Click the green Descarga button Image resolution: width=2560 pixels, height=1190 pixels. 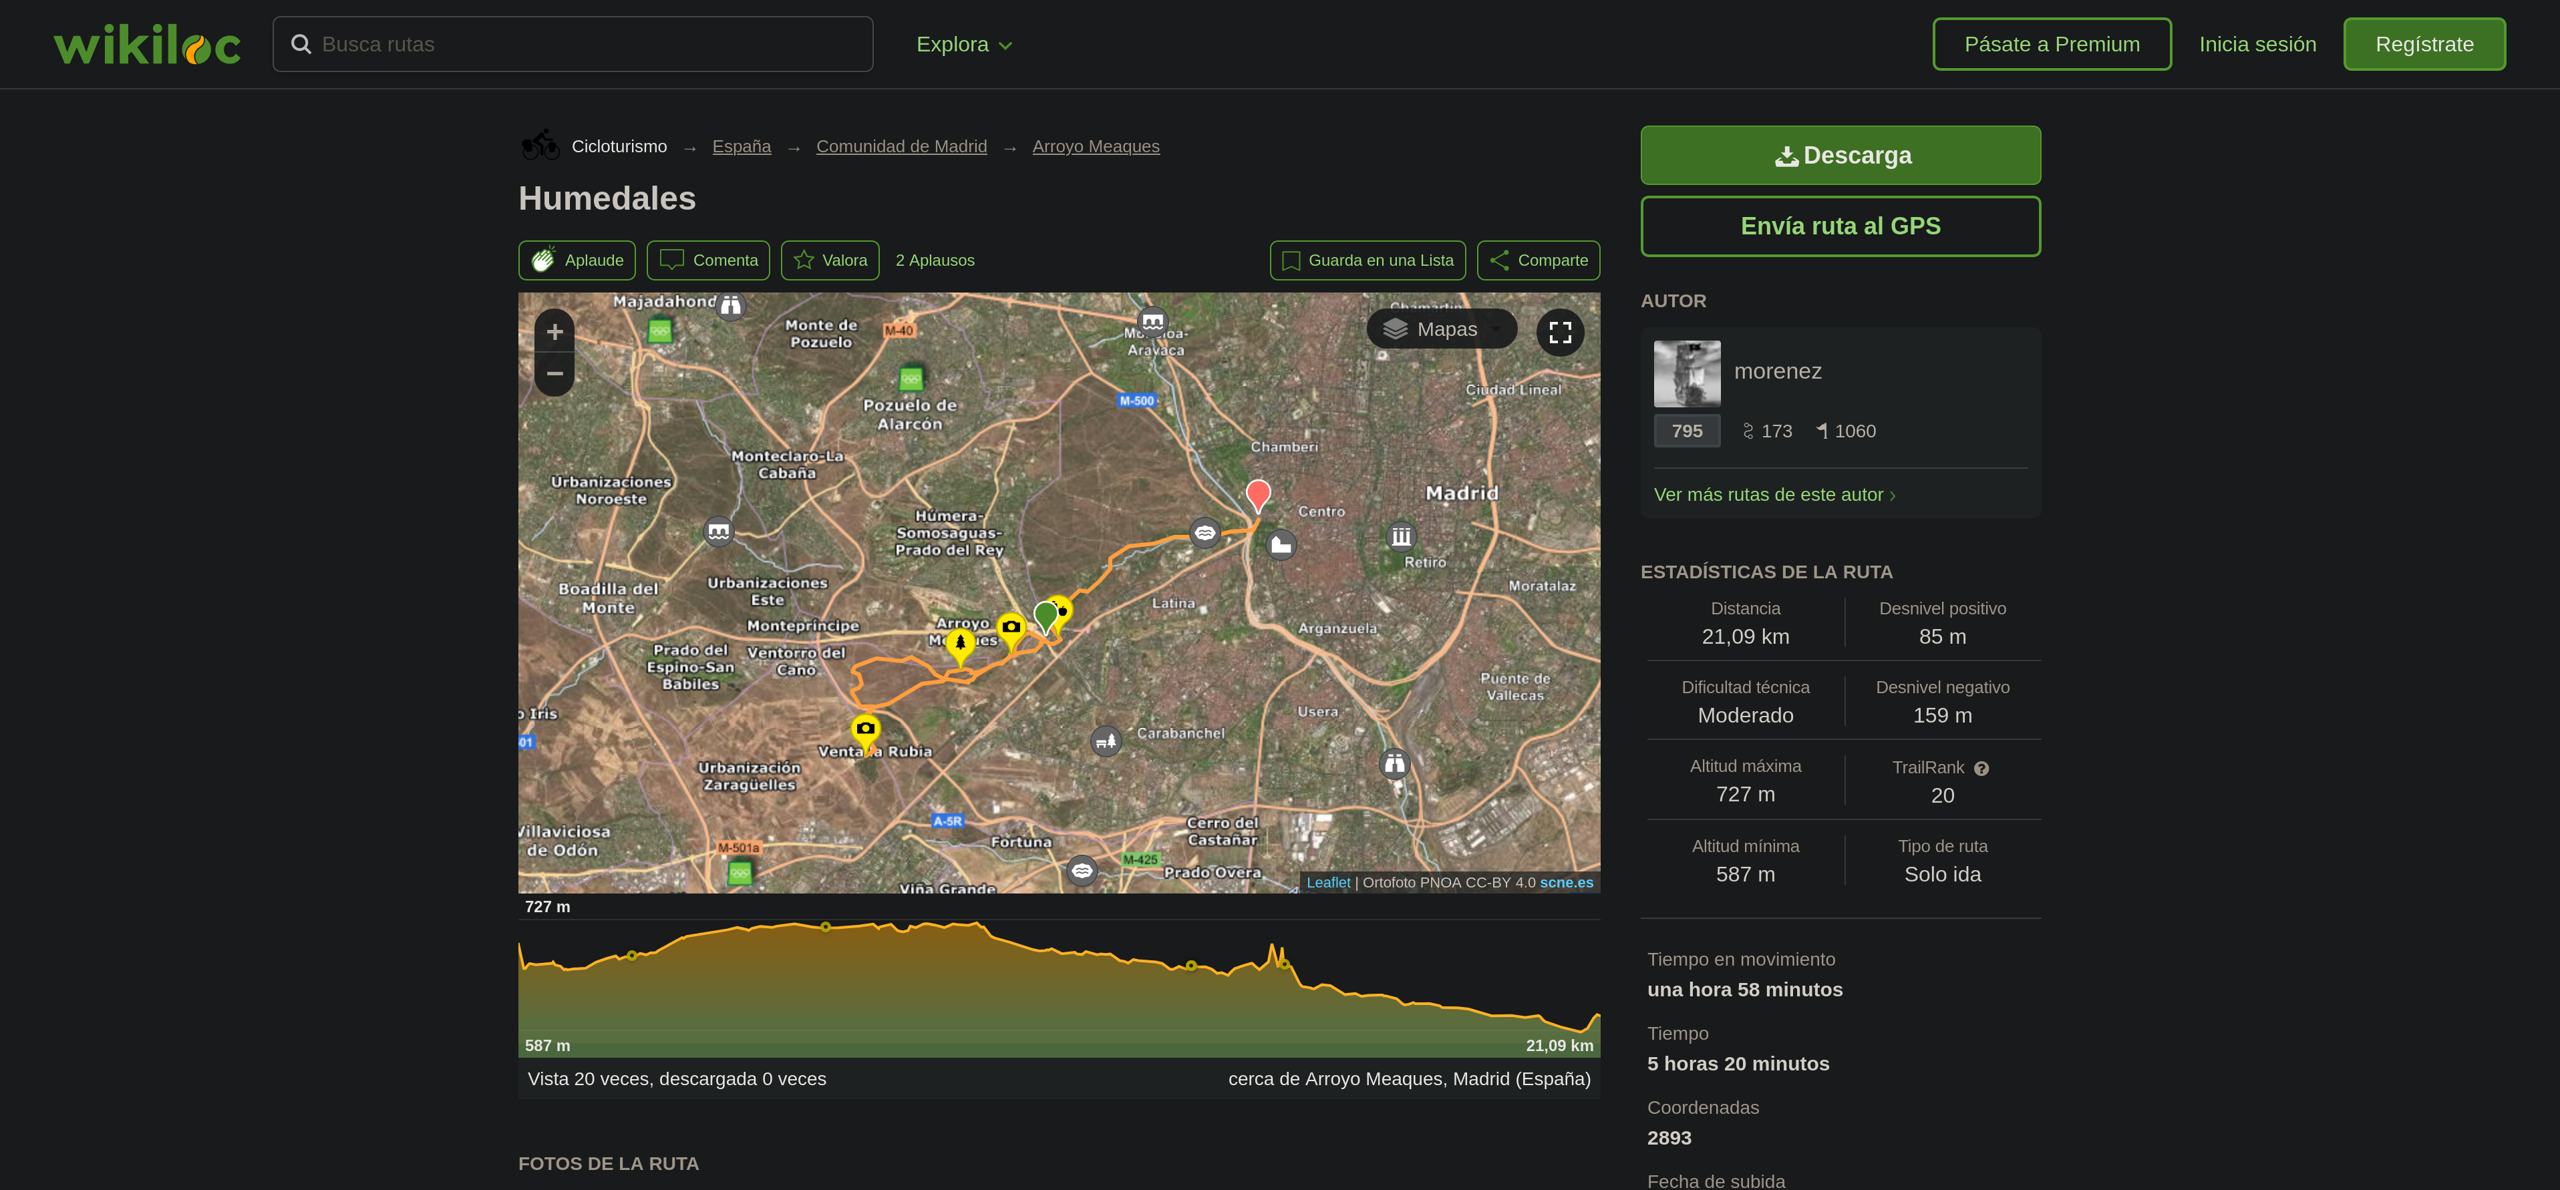click(x=1840, y=155)
